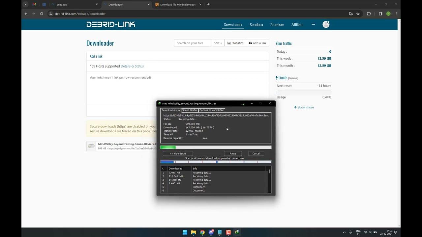This screenshot has width=422, height=237.
Task: Open the three-dots more menu in header
Action: coord(313,24)
